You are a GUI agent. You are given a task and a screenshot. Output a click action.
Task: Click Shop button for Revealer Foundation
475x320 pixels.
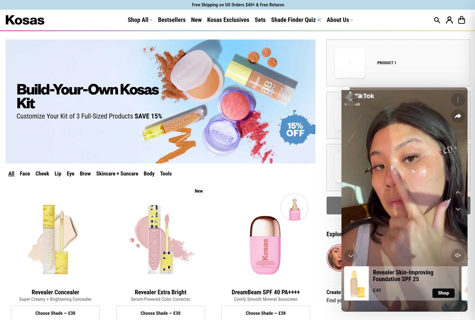point(443,293)
